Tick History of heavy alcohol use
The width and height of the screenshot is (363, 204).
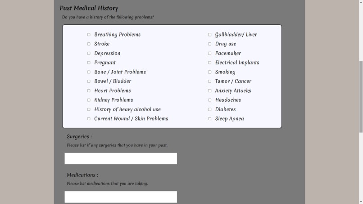89,109
